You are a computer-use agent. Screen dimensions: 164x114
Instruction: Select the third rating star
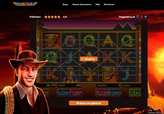(x=52, y=17)
